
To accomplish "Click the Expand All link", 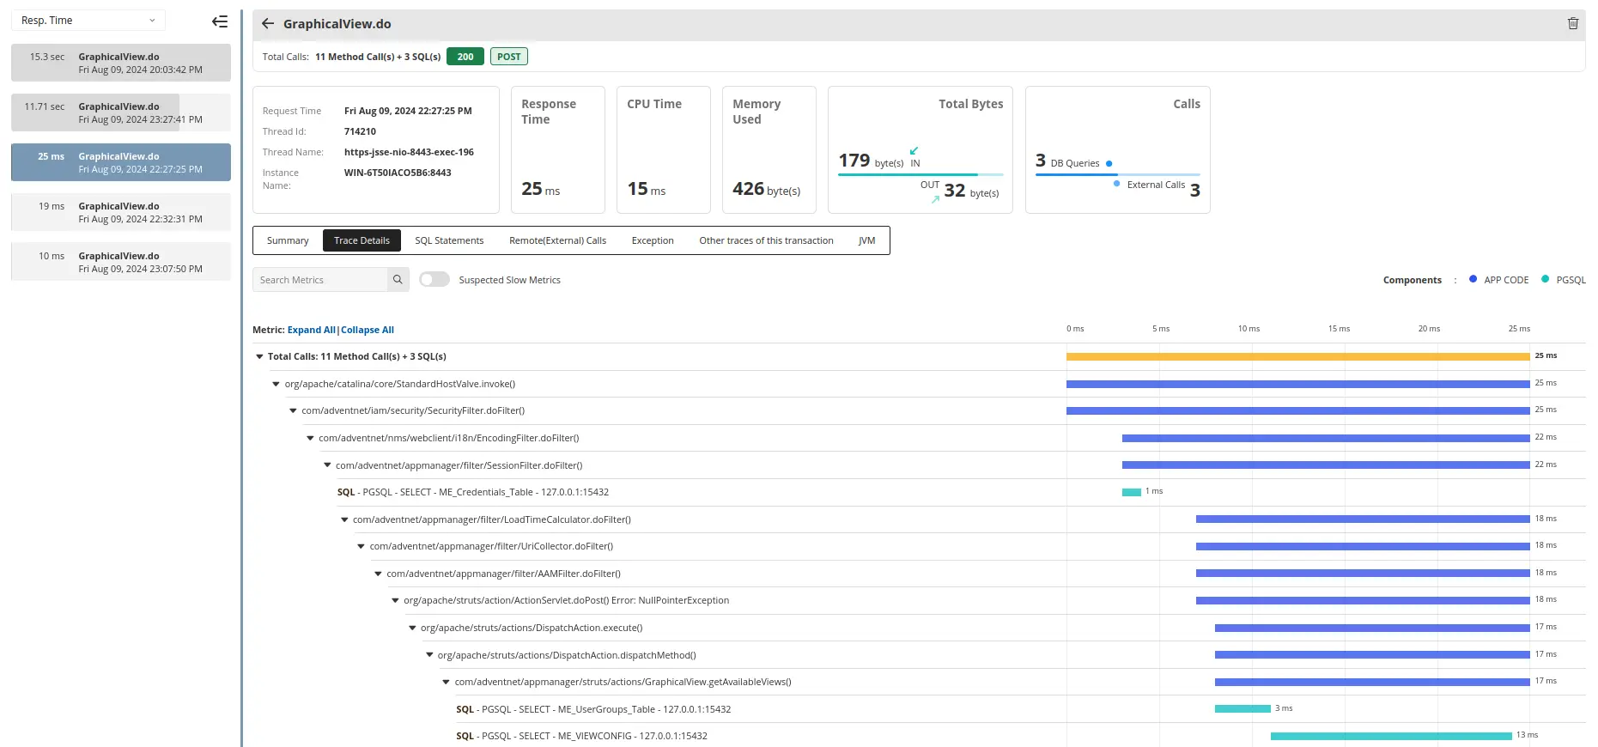I will (311, 330).
